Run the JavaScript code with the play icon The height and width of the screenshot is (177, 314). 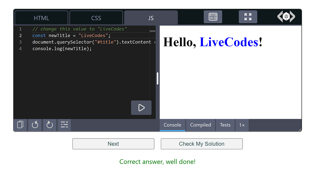coord(141,108)
